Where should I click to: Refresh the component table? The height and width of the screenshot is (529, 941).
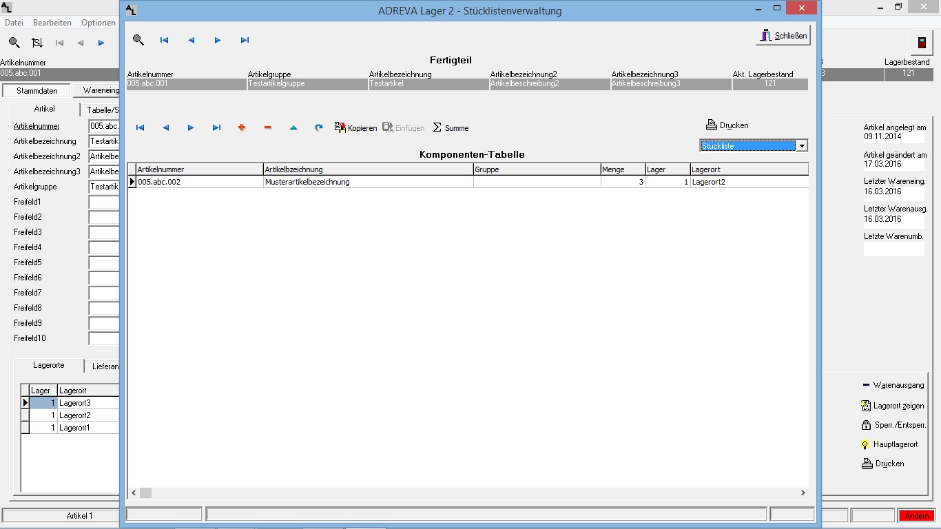click(x=319, y=127)
